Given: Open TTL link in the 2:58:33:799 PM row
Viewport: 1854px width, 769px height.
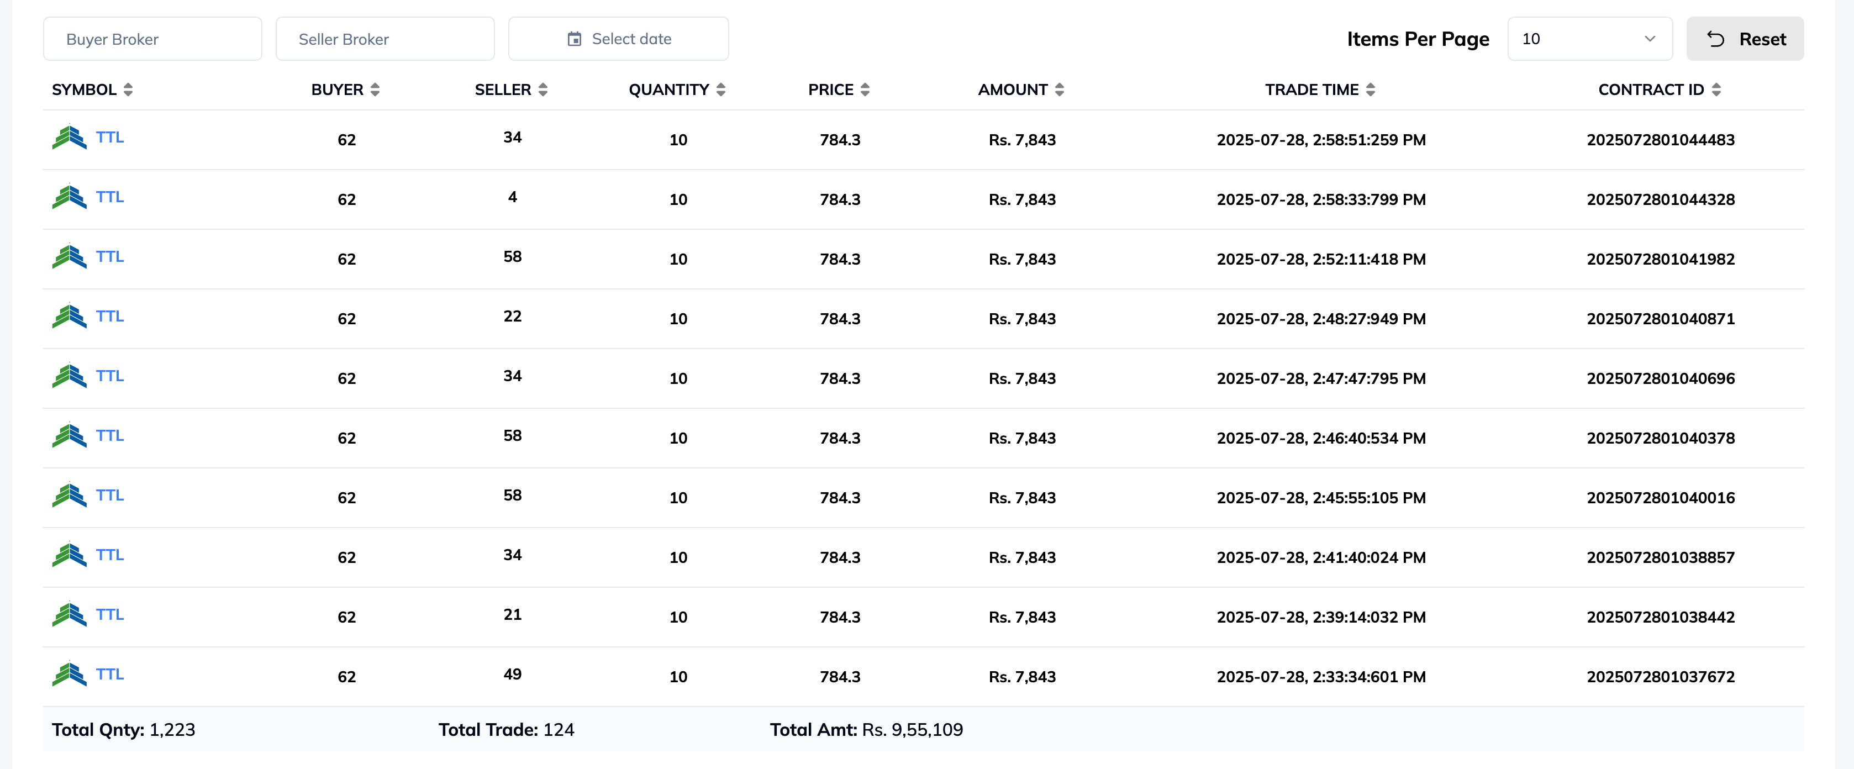Looking at the screenshot, I should tap(110, 197).
